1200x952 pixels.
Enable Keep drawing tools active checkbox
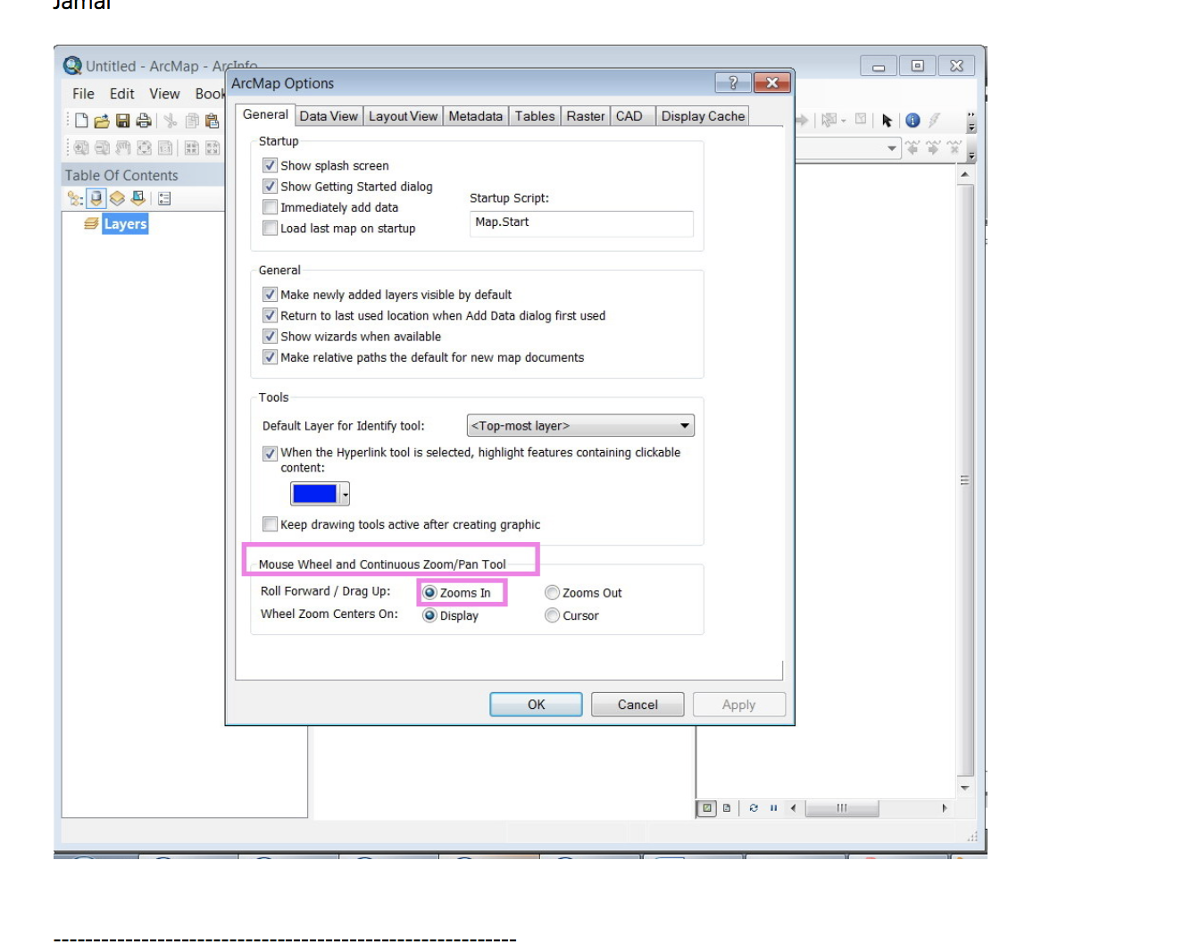[x=270, y=524]
